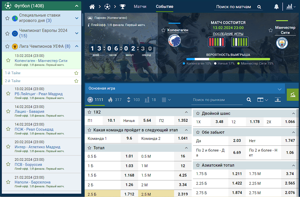Collapse all markets with the upload-arrow icon
300x197 pixels.
(278, 100)
